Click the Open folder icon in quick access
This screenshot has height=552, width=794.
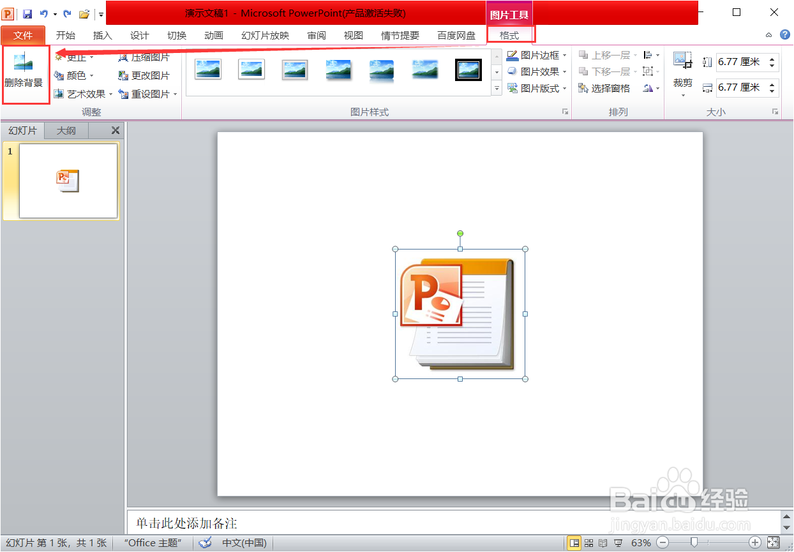(x=84, y=13)
